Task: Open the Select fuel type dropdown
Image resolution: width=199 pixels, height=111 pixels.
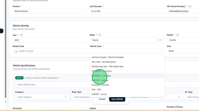Action: tap(192, 97)
